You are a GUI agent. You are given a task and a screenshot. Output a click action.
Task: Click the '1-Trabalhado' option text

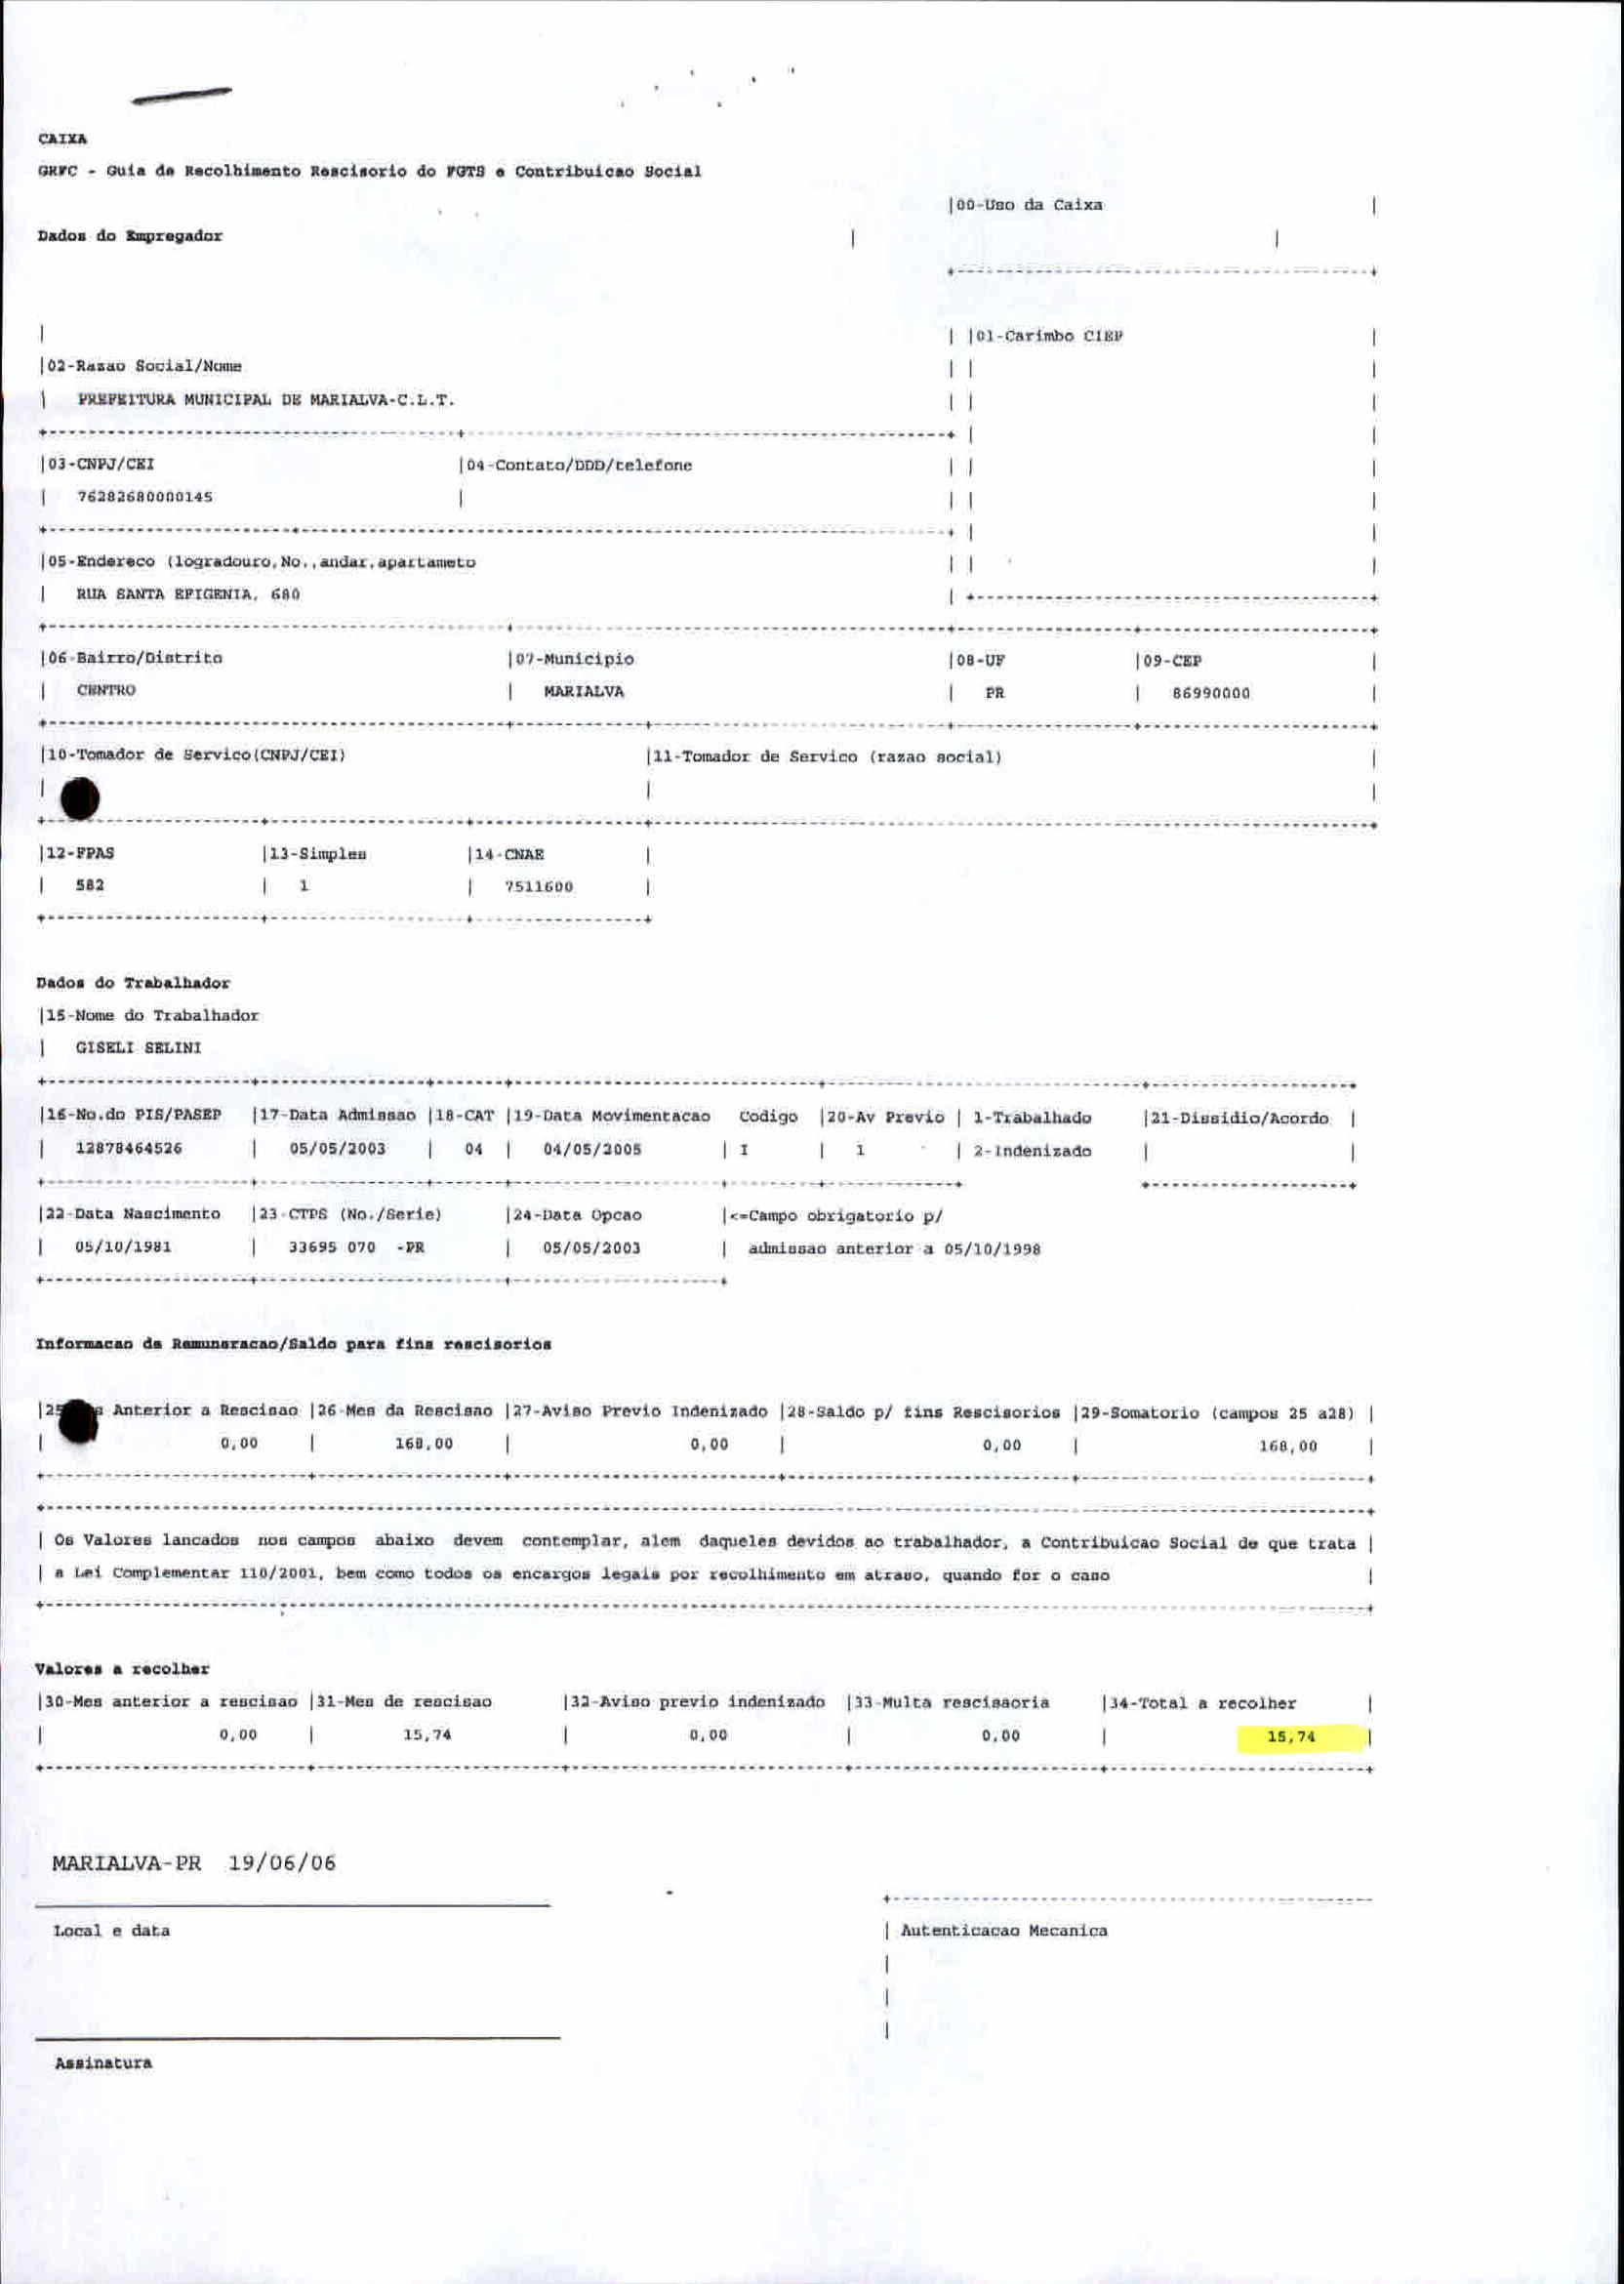click(1032, 1118)
